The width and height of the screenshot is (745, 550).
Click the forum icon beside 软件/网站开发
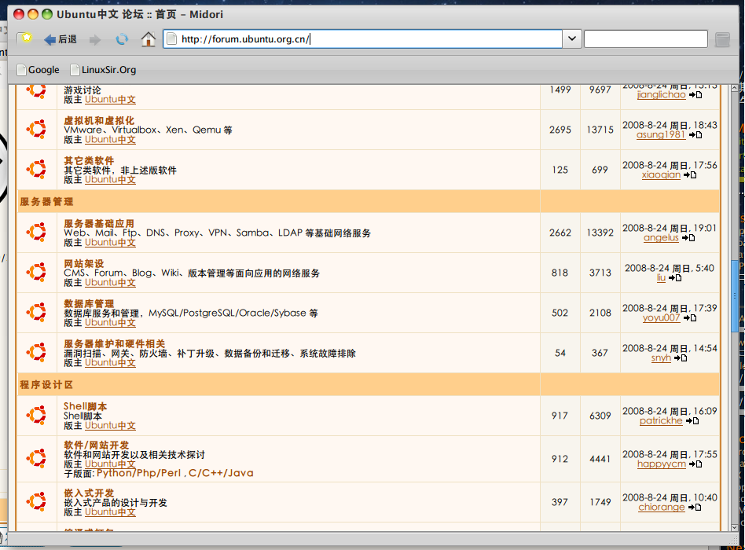[37, 458]
